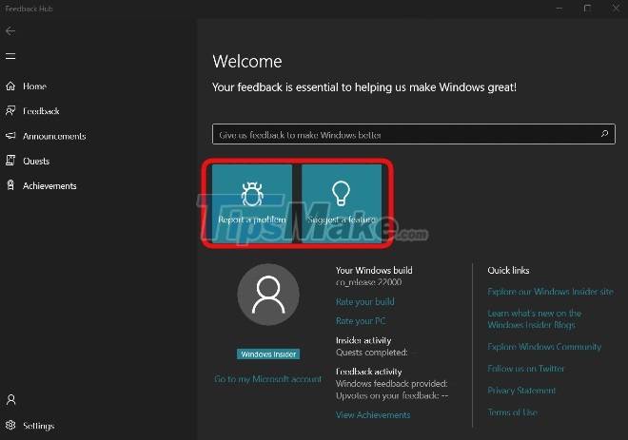Click the back arrow icon

pos(10,30)
